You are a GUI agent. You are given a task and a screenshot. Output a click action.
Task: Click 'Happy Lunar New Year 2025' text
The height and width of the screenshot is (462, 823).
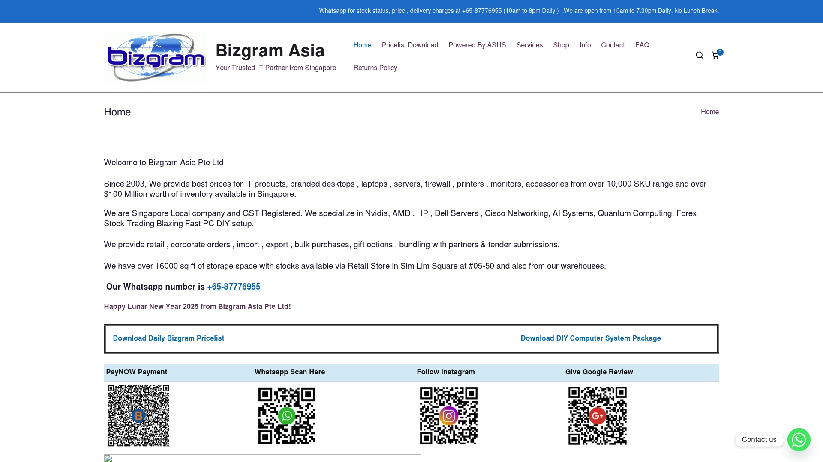tap(197, 306)
